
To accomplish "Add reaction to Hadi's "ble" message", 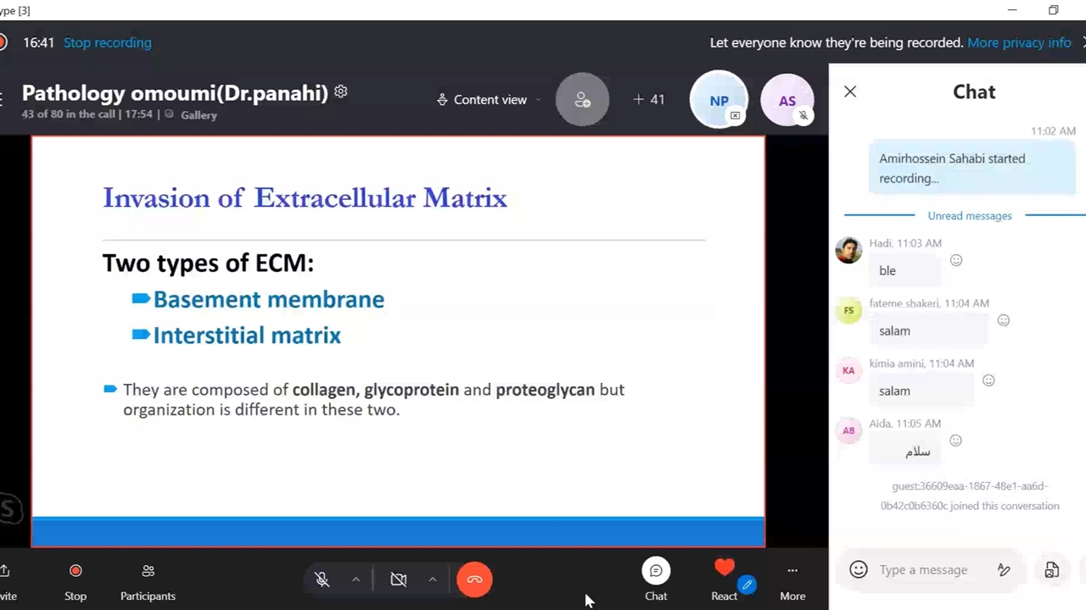I will point(956,260).
